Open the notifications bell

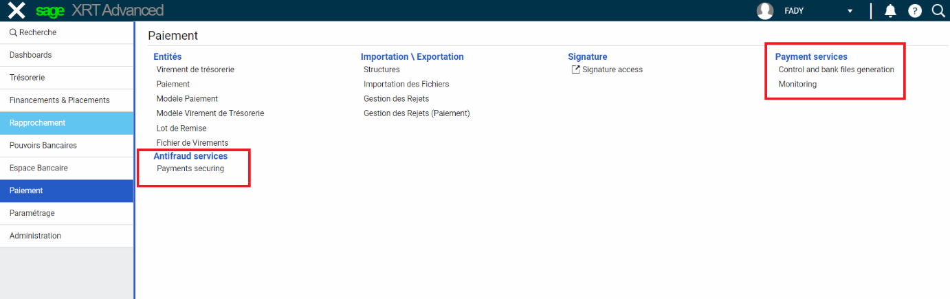[x=890, y=10]
